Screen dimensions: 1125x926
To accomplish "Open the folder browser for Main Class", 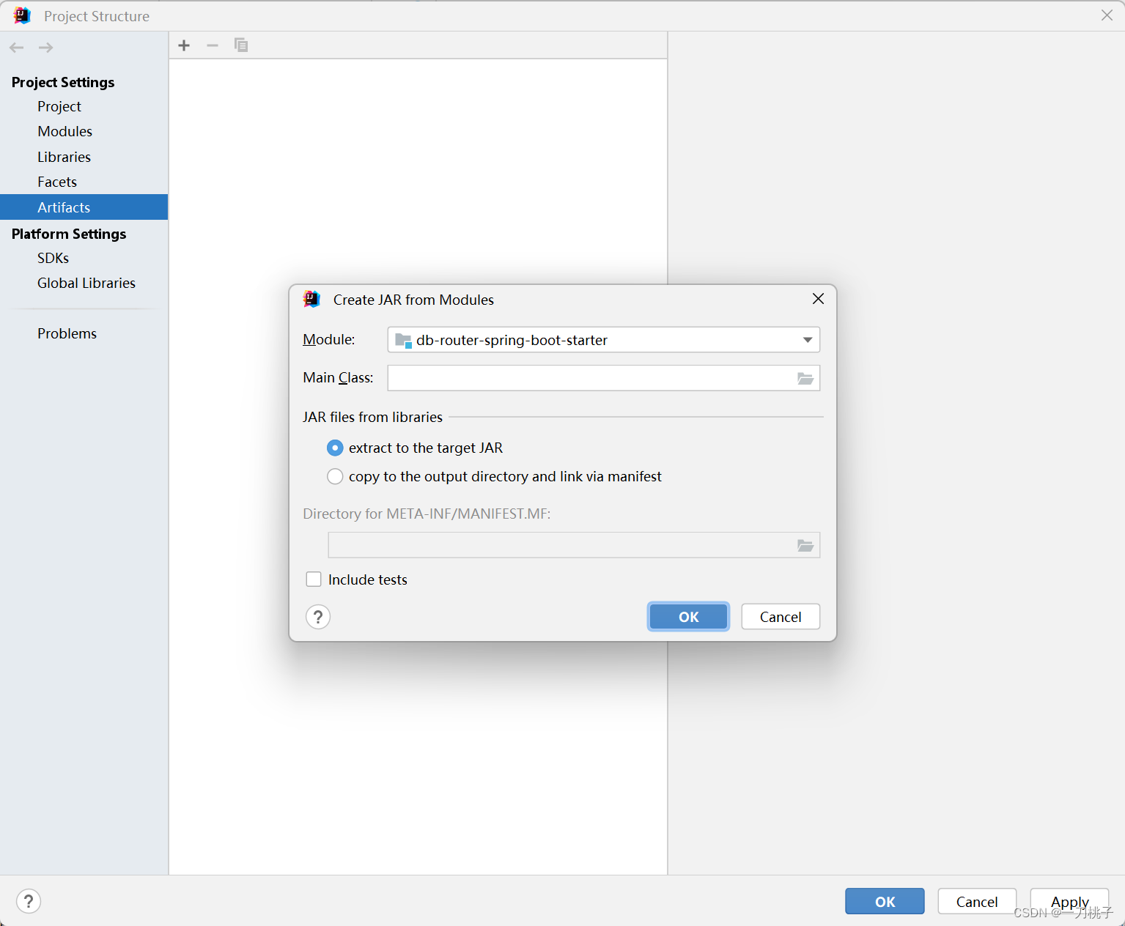I will pos(805,378).
